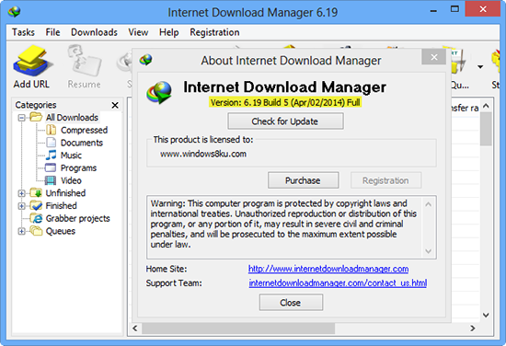Select the Music category label
The image size is (506, 346).
click(x=71, y=156)
